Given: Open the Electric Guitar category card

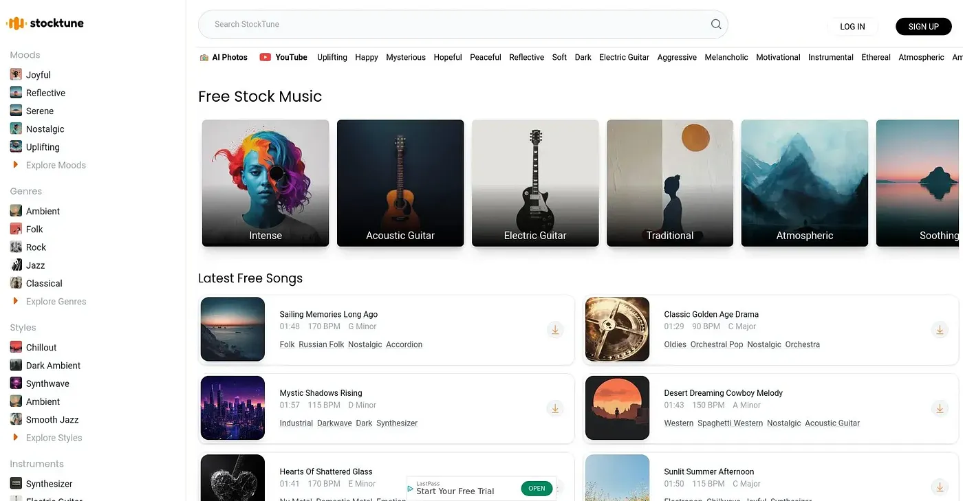Looking at the screenshot, I should 535,183.
